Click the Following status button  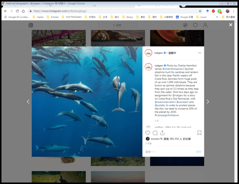(x=172, y=53)
